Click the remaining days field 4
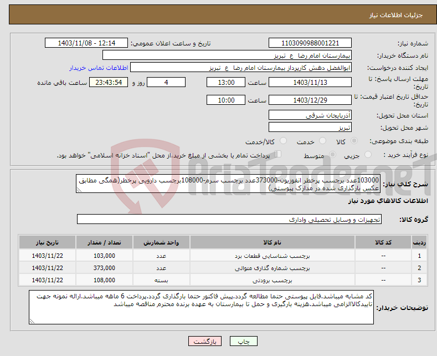 166,82
